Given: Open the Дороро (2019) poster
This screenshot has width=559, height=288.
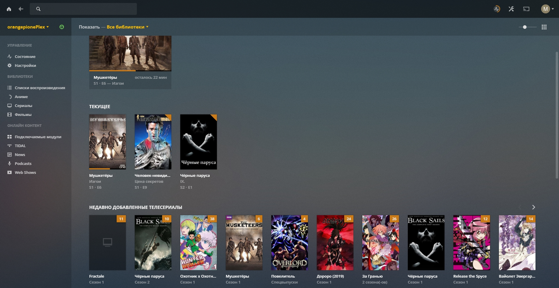Looking at the screenshot, I should pyautogui.click(x=335, y=243).
